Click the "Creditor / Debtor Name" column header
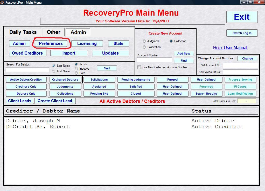Image resolution: width=265 pixels, height=191 pixels. coord(43,111)
